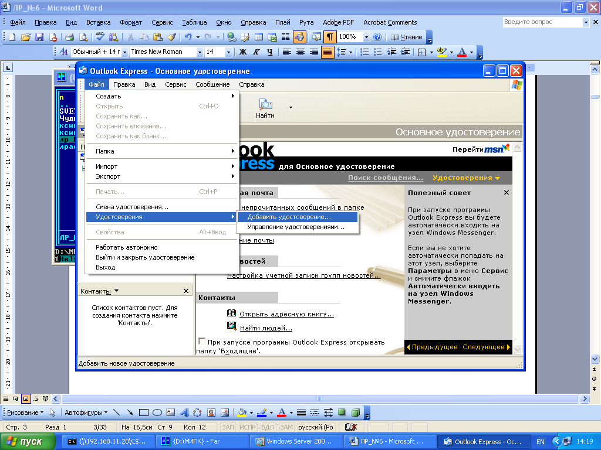
Task: Click the Columns icon in Word toolbar
Action: point(286,37)
